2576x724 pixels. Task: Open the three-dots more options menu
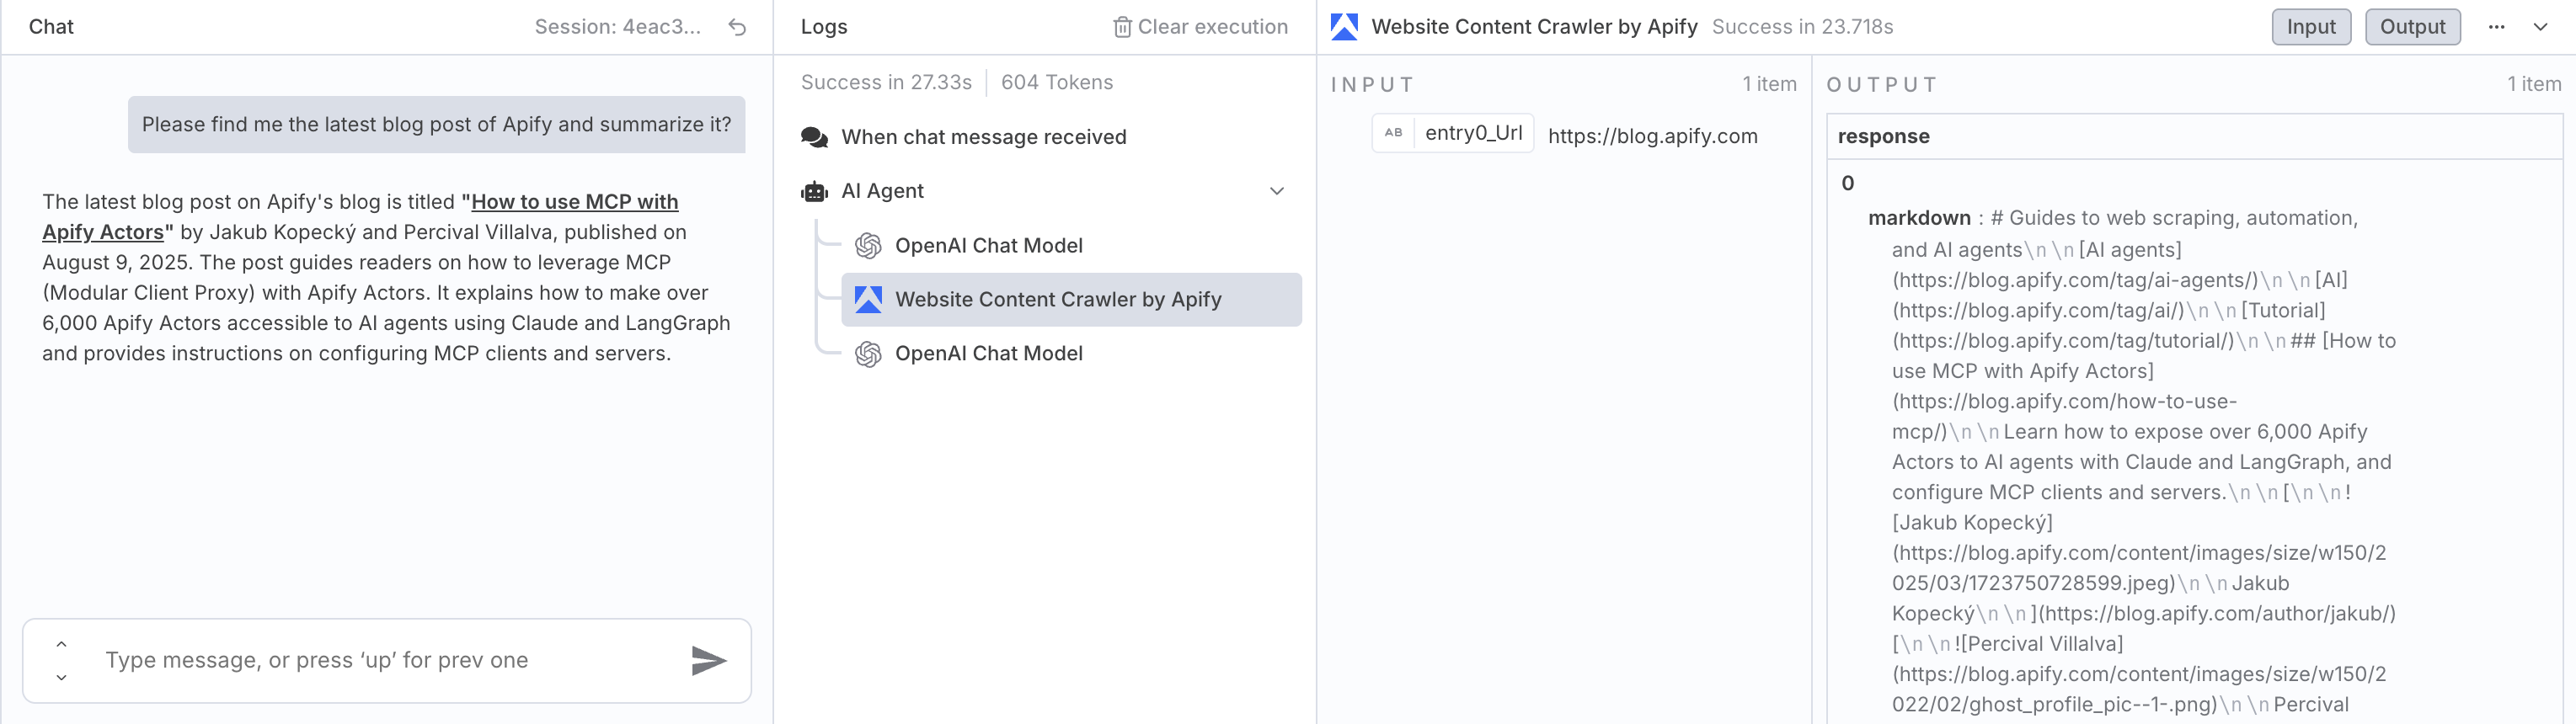click(2496, 27)
